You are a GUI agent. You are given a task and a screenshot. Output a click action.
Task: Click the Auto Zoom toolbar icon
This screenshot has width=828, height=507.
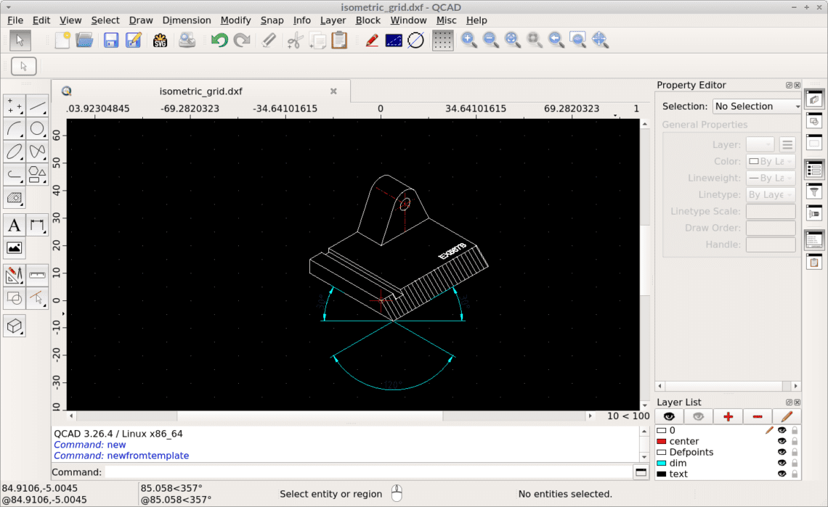pyautogui.click(x=512, y=40)
